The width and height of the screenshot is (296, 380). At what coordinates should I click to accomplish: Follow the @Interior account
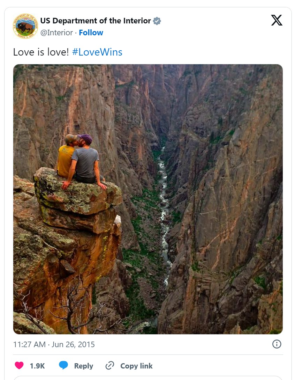click(x=91, y=32)
